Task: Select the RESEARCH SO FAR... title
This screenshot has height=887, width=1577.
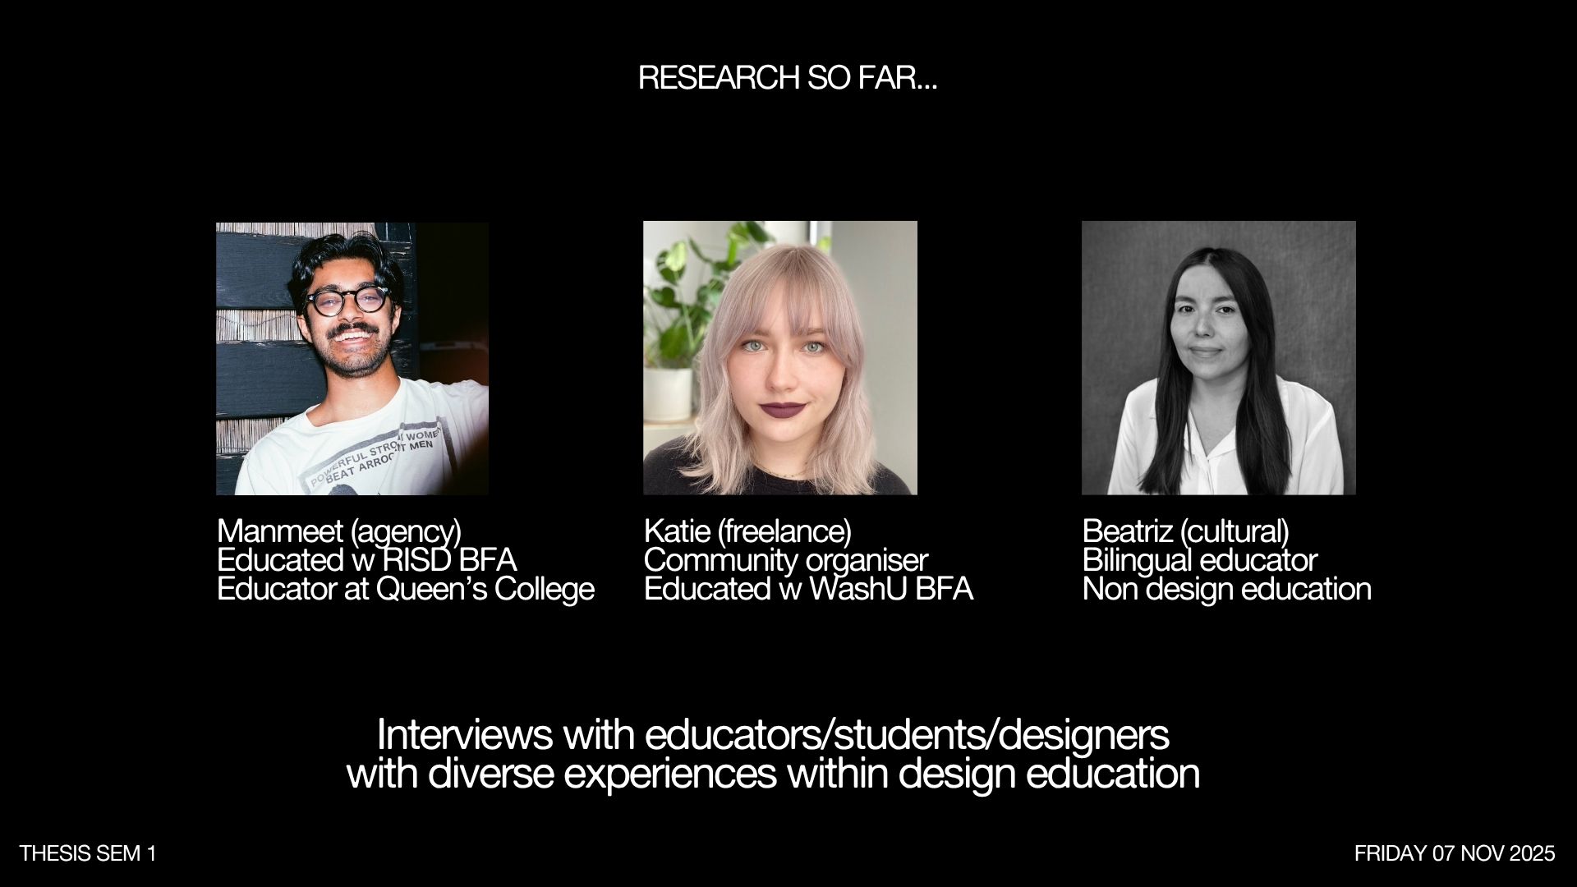Action: coord(788,80)
